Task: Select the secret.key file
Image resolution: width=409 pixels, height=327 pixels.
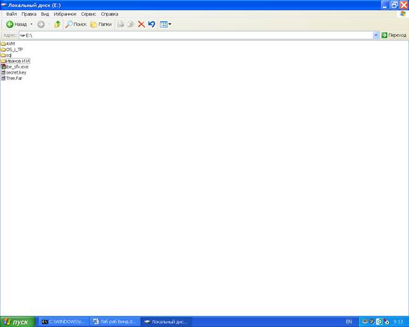Action: click(14, 72)
